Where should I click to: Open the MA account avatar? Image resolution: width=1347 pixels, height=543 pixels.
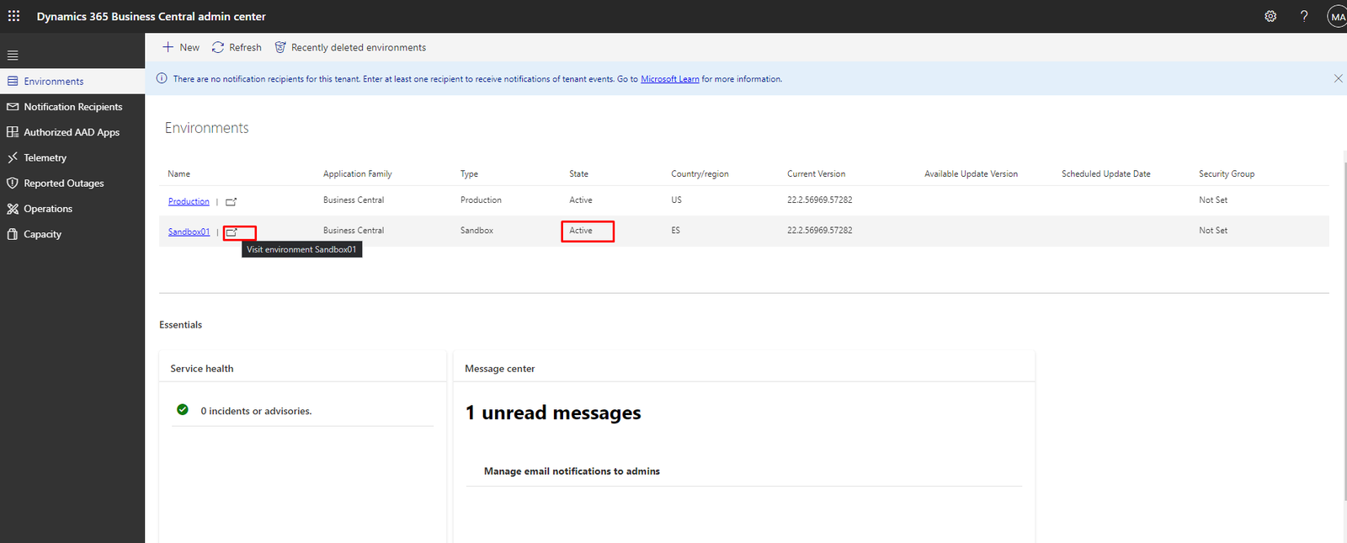(1337, 16)
